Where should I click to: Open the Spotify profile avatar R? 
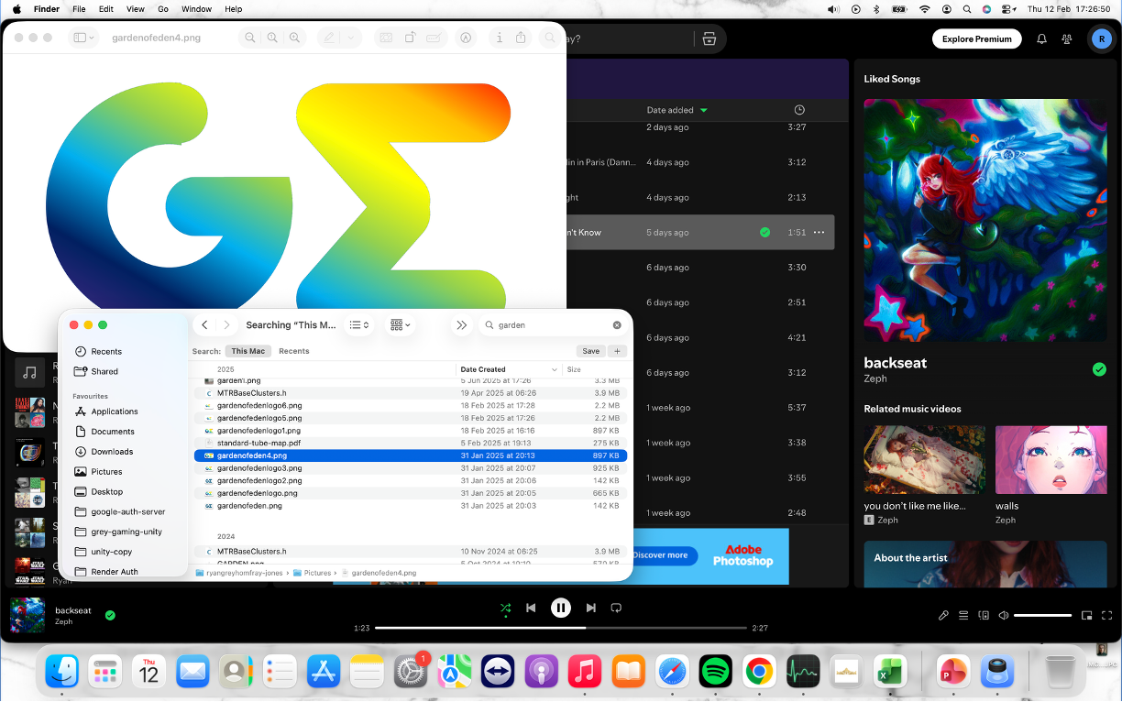point(1101,38)
